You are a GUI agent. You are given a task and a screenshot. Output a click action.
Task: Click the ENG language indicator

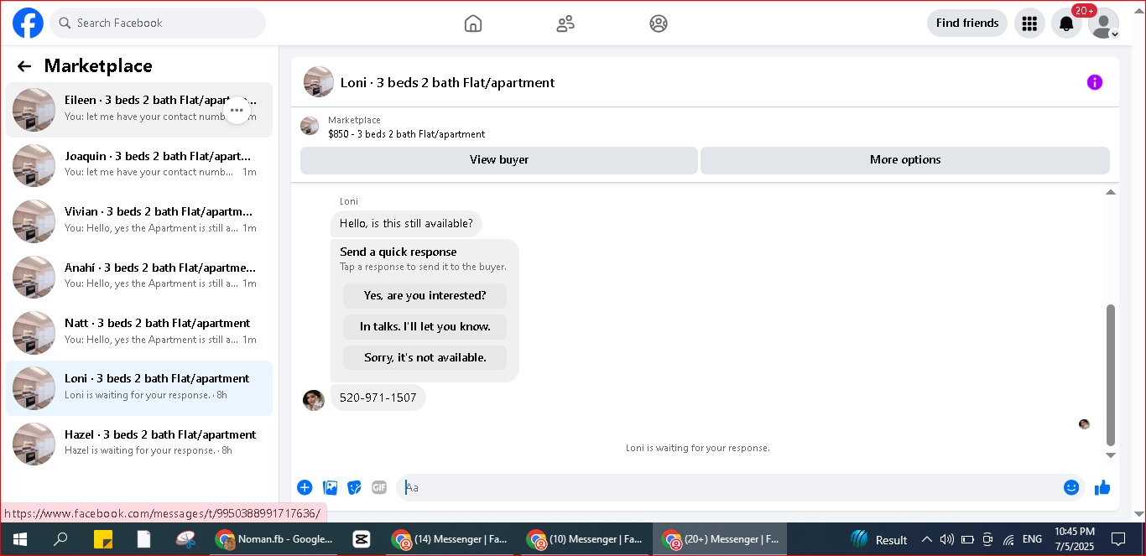1033,539
